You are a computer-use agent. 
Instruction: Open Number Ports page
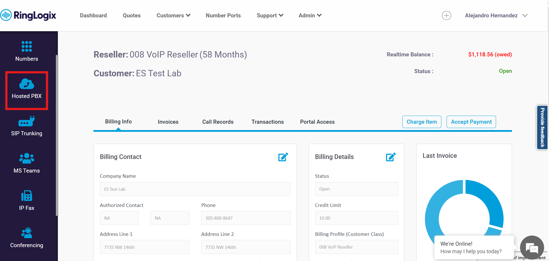point(223,15)
